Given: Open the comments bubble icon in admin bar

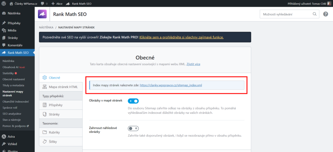Looking at the screenshot, I should click(x=43, y=4).
